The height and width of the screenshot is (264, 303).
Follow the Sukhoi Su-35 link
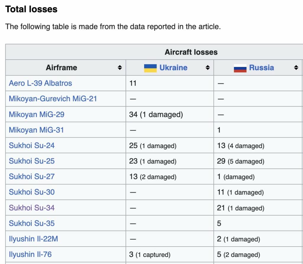(x=32, y=223)
